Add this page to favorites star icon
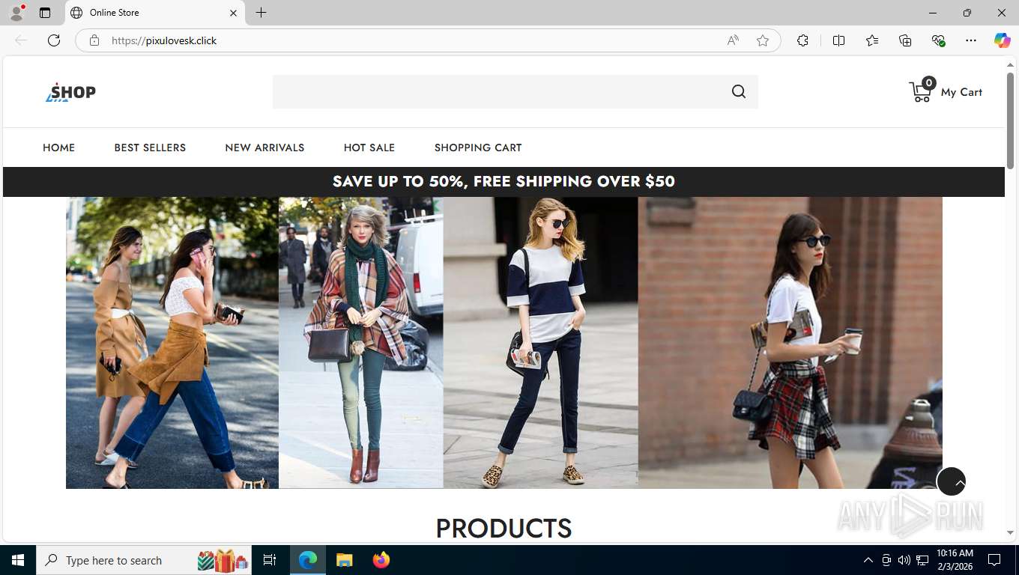 tap(763, 40)
